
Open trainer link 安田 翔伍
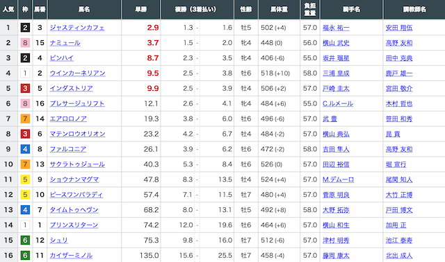point(399,28)
